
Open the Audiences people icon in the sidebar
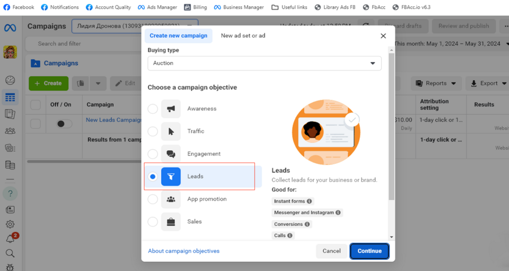coord(10,131)
